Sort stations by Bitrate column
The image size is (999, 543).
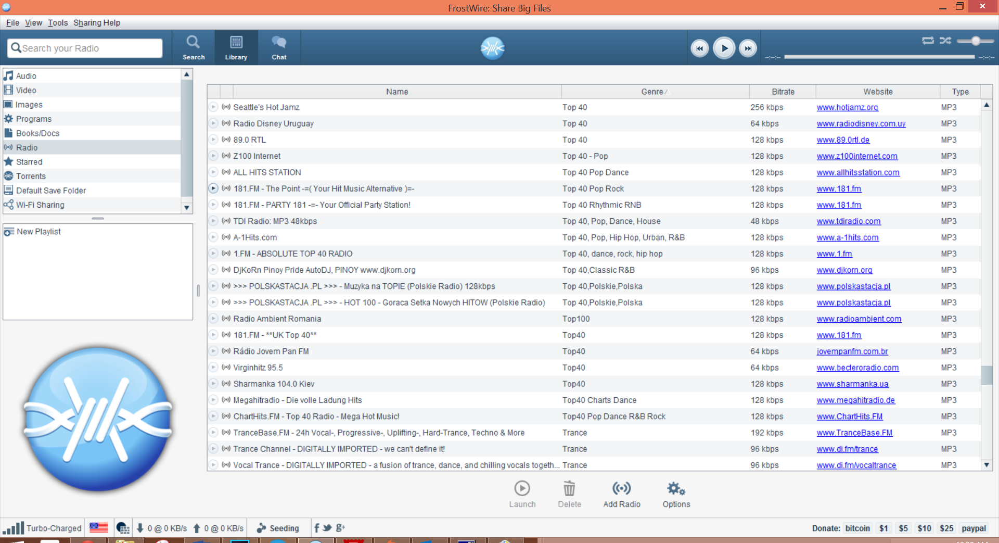pos(783,92)
